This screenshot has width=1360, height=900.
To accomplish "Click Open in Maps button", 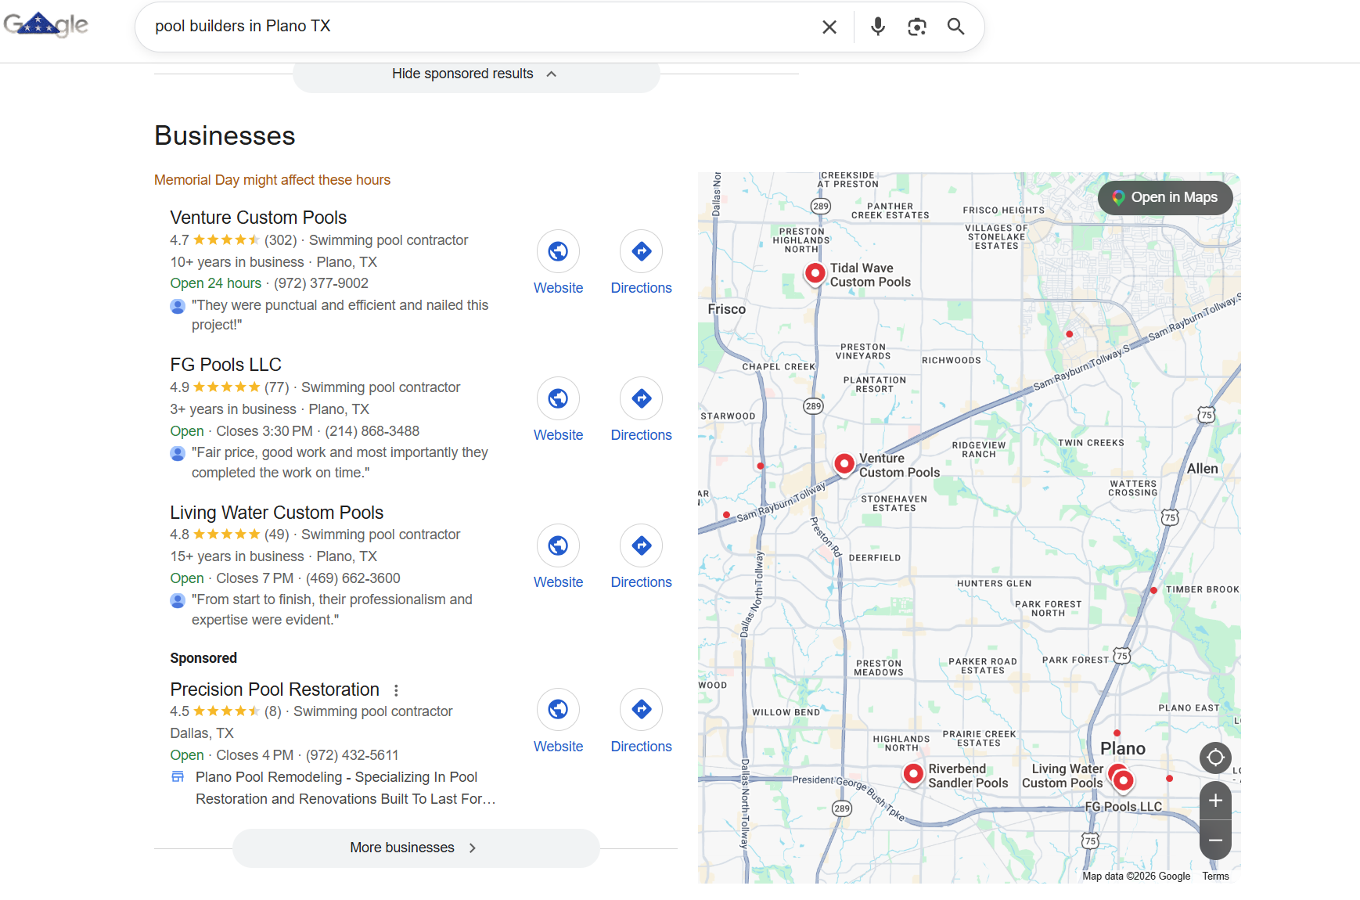I will click(1164, 197).
